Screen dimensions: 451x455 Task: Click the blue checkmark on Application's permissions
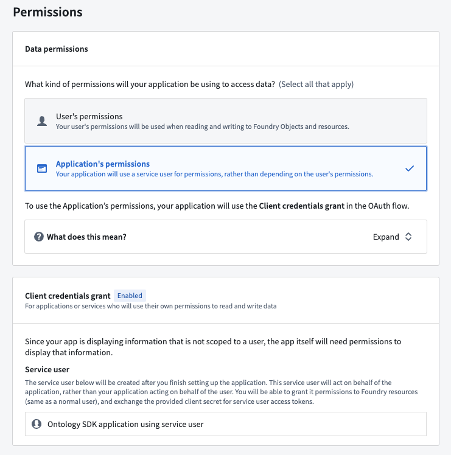[x=410, y=168]
